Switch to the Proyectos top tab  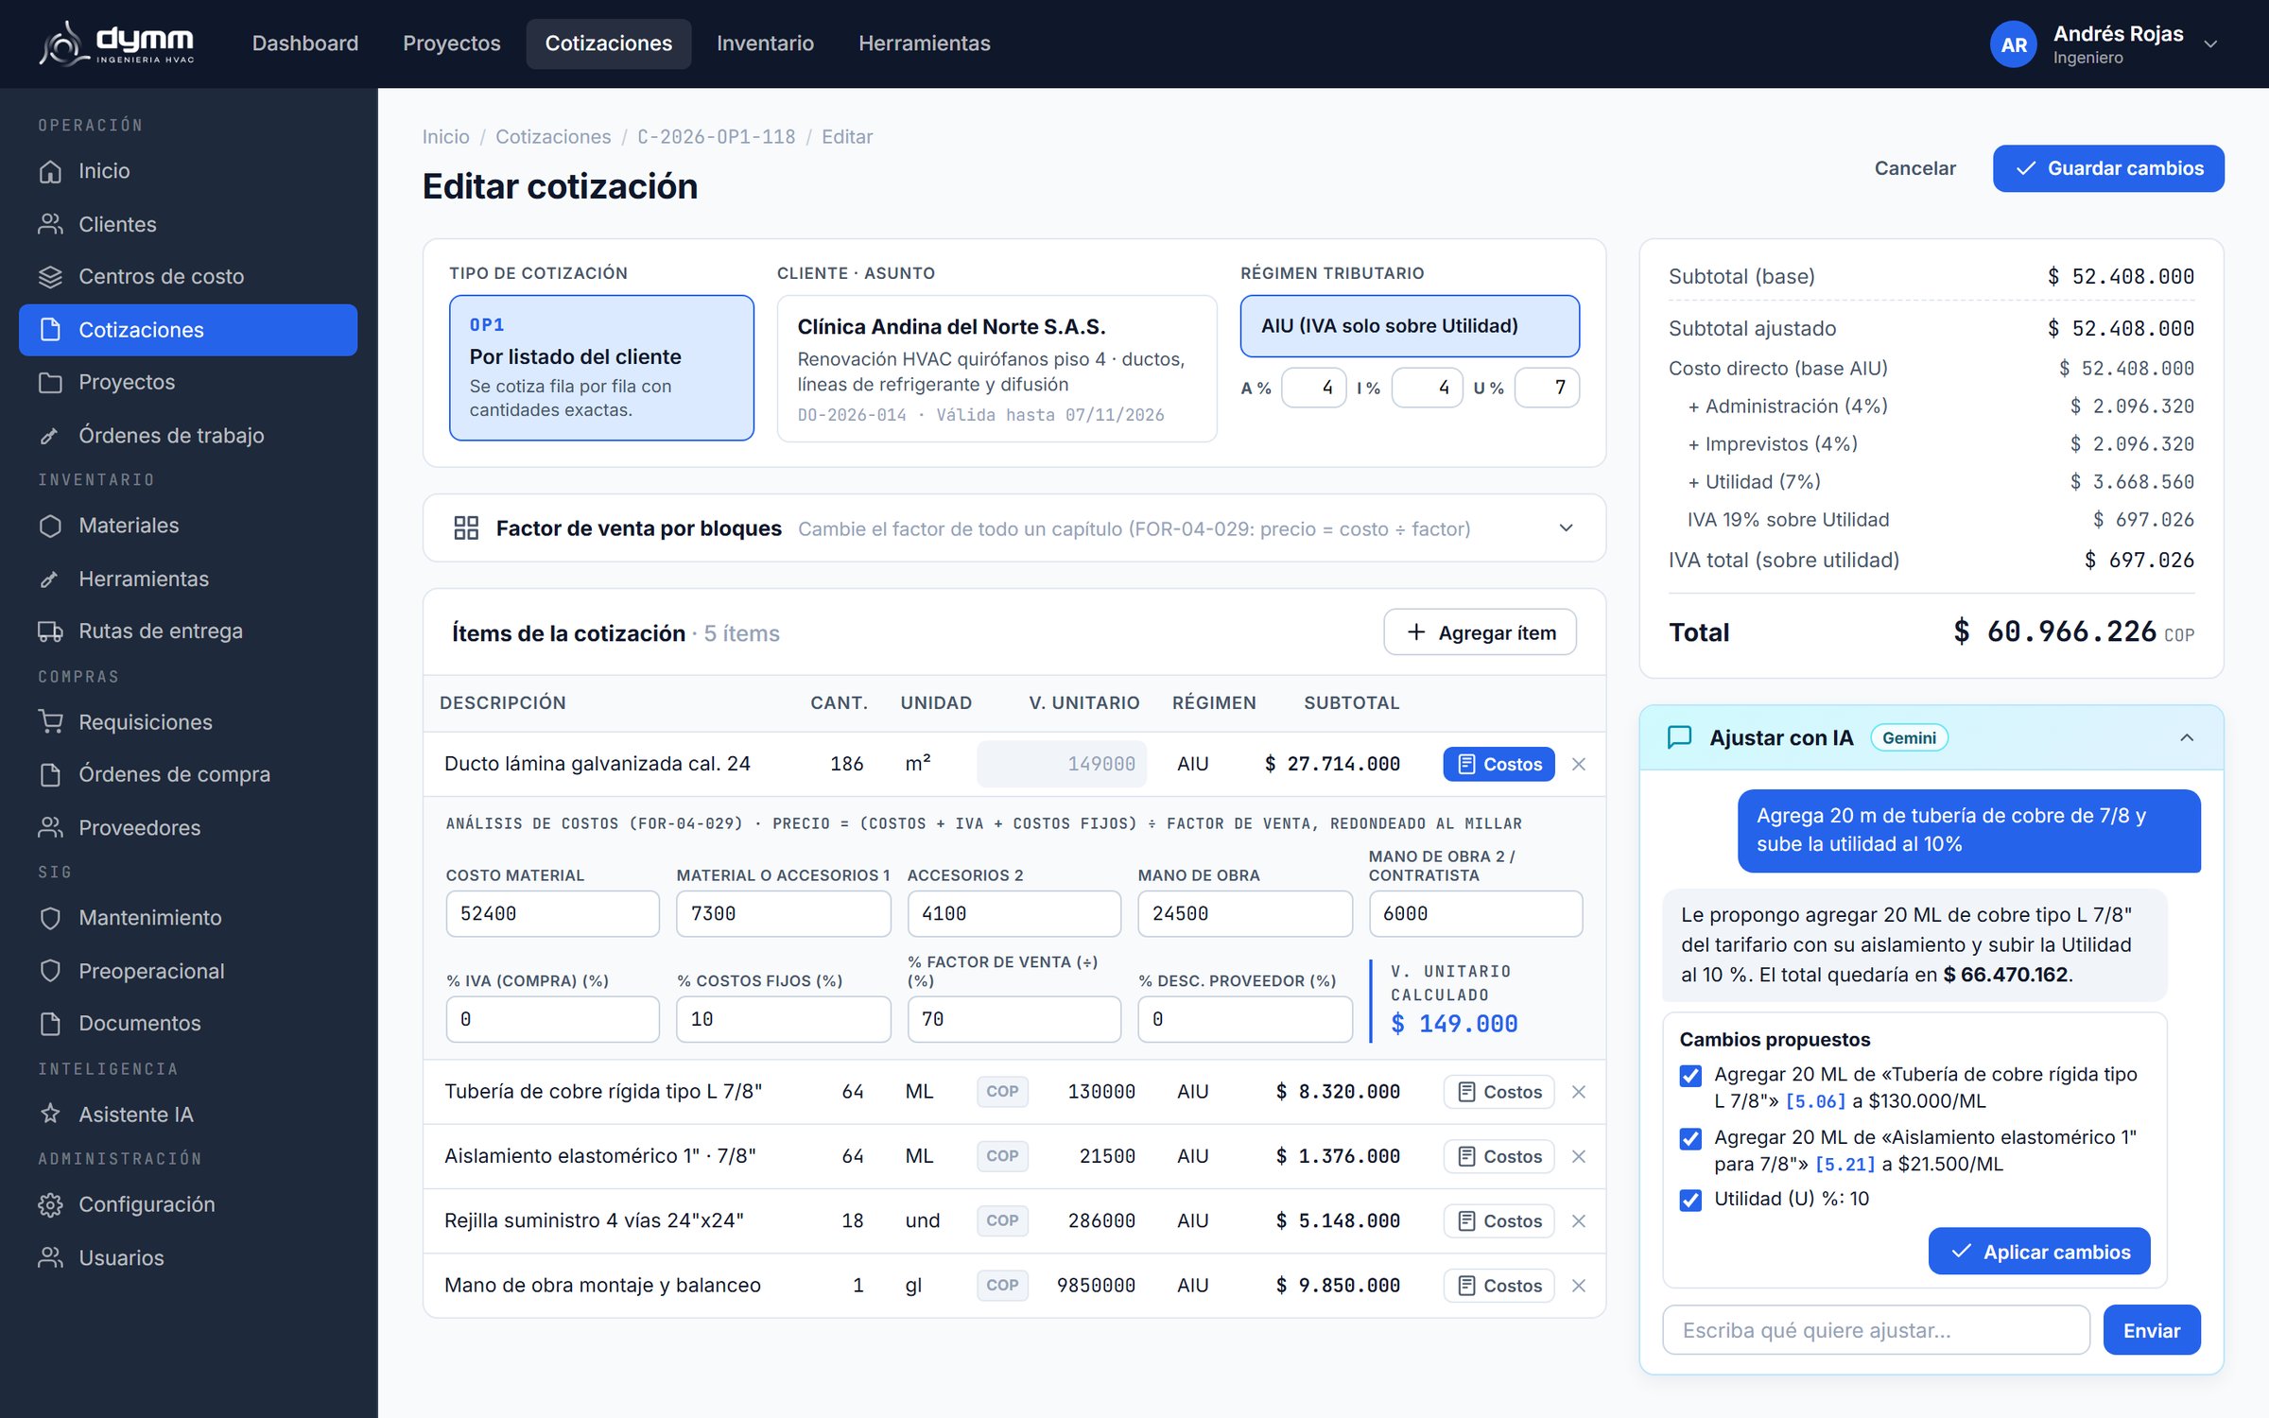(x=452, y=43)
